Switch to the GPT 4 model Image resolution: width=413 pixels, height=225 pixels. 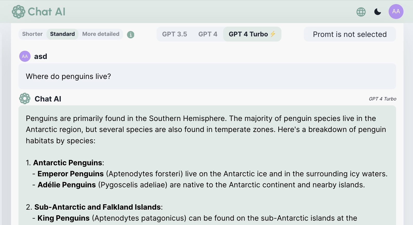(208, 34)
